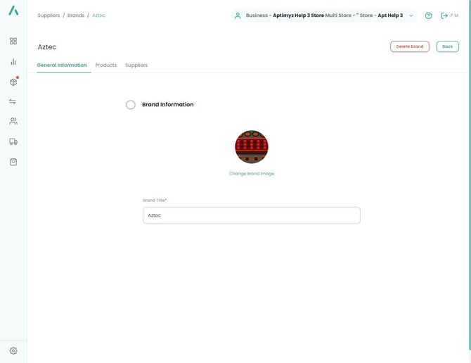Open the dashboard grid icon in sidebar
Screen dimensions: 471x363
(x=13, y=41)
